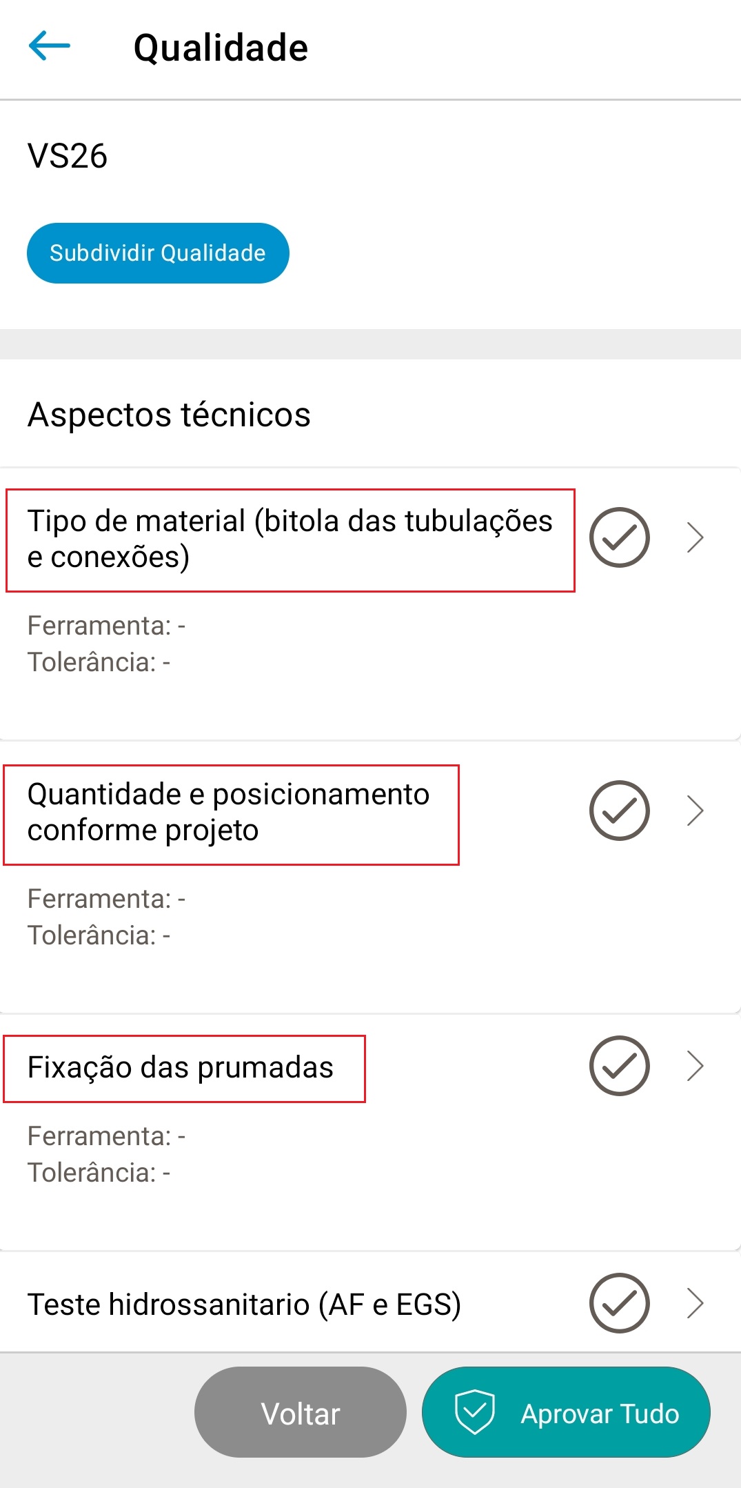Expand chevron beside Quantidade e posicionamento

point(696,811)
